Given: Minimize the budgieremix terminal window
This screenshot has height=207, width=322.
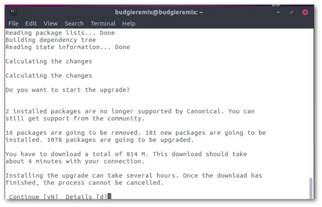Looking at the screenshot, I should [x=278, y=12].
